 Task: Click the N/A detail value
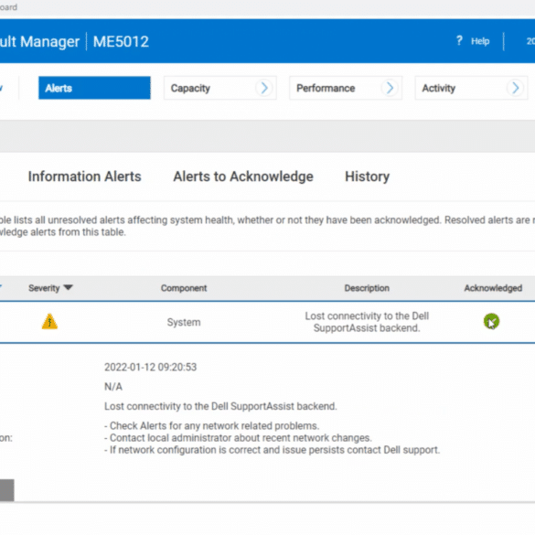pyautogui.click(x=113, y=387)
